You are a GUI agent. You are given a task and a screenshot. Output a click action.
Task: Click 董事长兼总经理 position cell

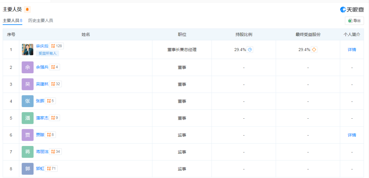pos(182,49)
